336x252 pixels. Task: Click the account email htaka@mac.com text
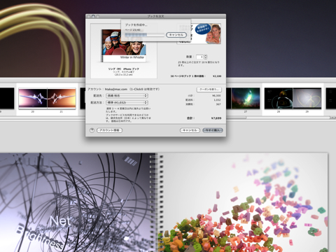pyautogui.click(x=116, y=89)
